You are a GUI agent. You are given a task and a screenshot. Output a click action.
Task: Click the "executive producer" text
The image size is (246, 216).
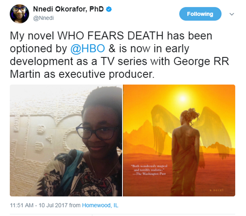pos(106,74)
